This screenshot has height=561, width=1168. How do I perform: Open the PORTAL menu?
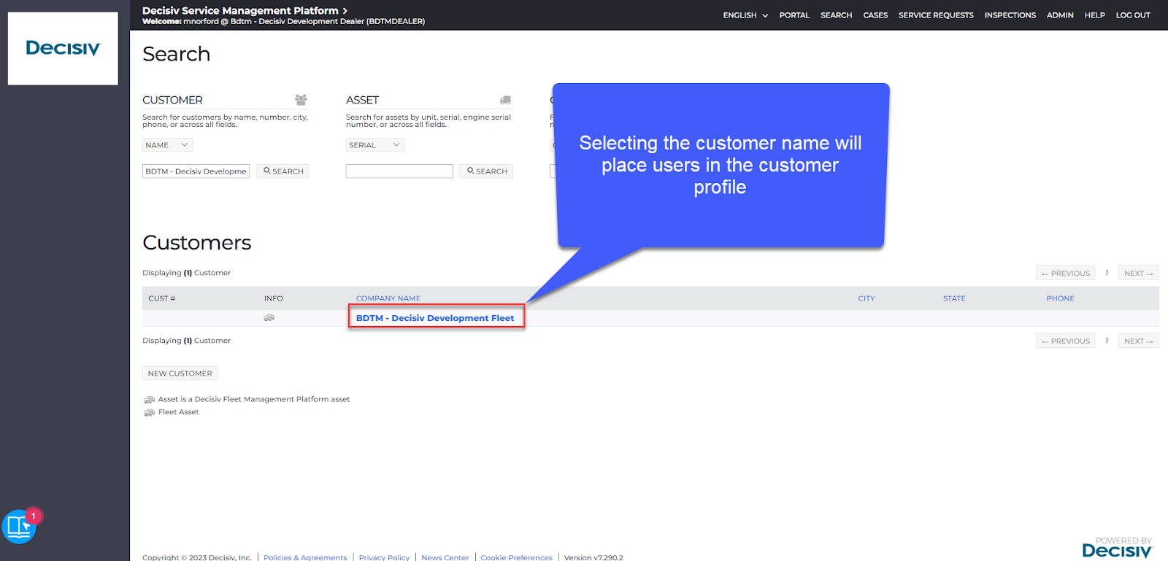pyautogui.click(x=794, y=15)
